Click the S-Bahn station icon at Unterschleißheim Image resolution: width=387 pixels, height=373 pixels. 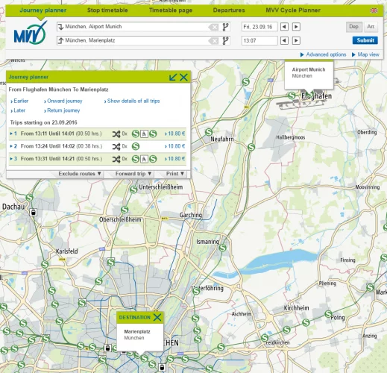[133, 189]
